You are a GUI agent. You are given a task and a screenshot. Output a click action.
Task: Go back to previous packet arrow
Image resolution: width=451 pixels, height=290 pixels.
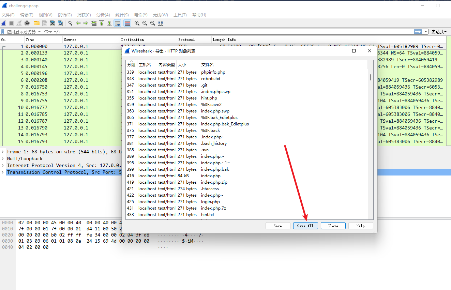tap(78, 23)
